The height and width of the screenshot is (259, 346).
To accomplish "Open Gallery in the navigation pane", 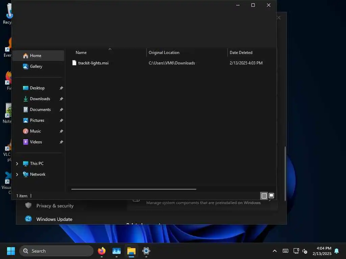I will (x=38, y=66).
